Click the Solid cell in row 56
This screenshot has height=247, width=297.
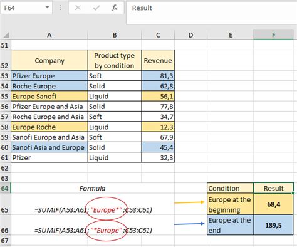tap(115, 107)
